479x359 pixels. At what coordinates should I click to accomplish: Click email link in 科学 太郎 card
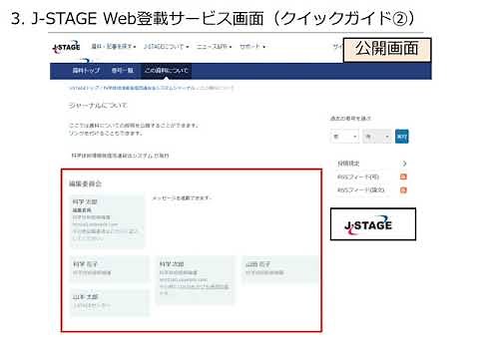(x=95, y=224)
